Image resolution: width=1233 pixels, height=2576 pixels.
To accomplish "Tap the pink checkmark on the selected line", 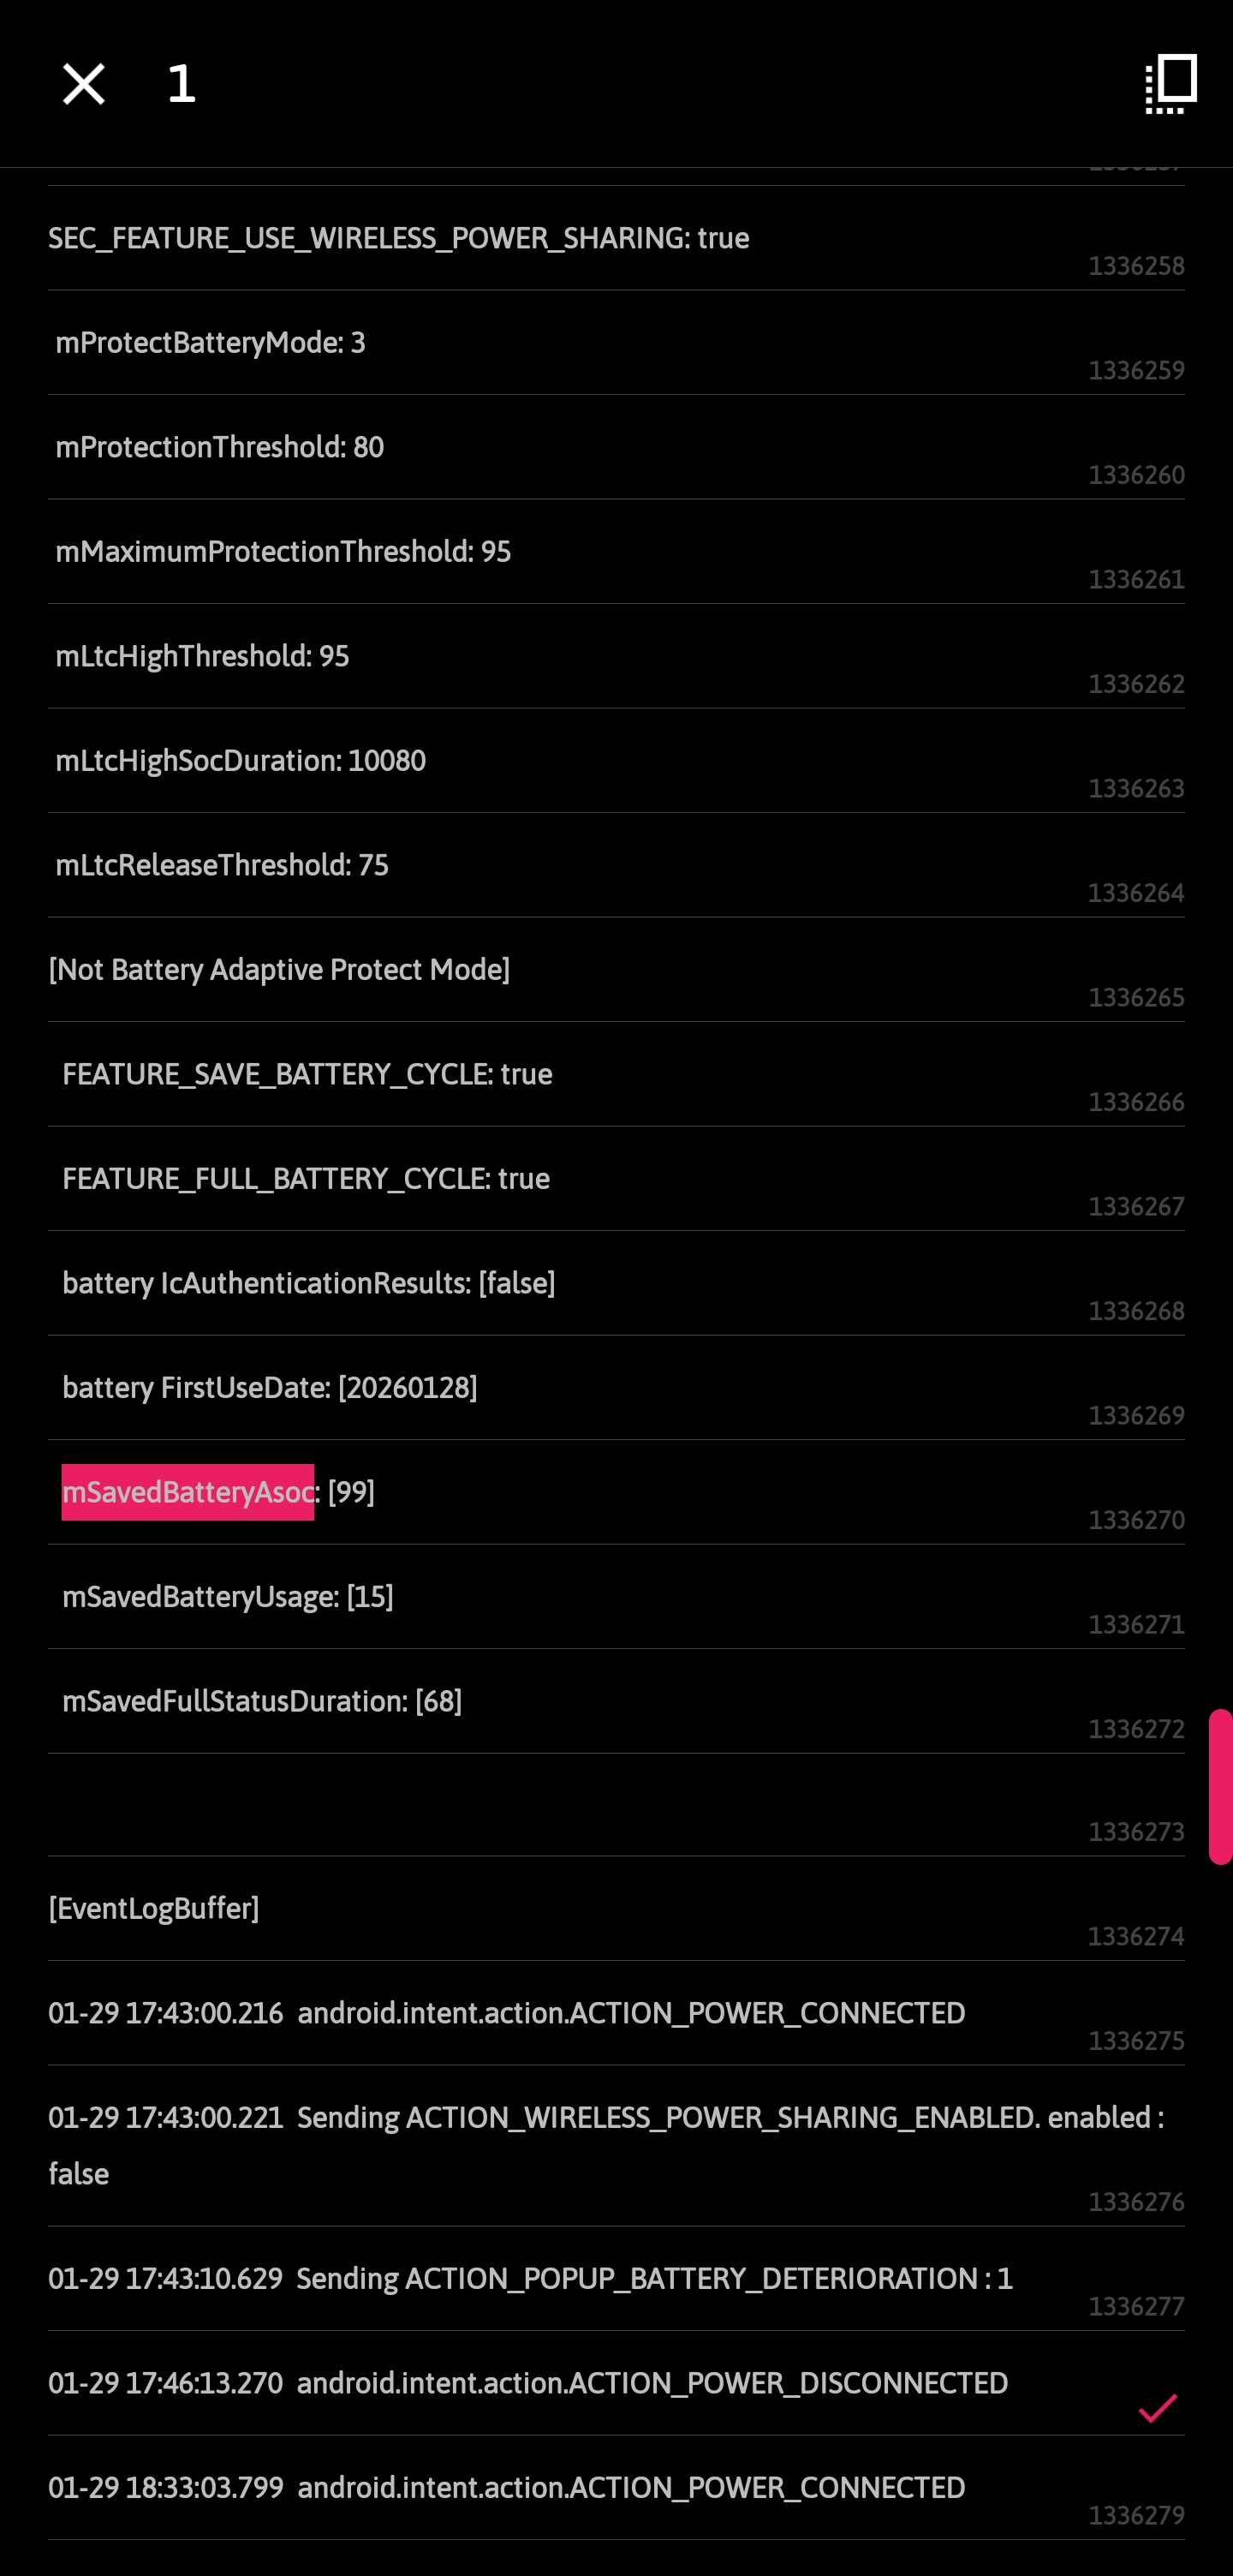I will 1157,2408.
